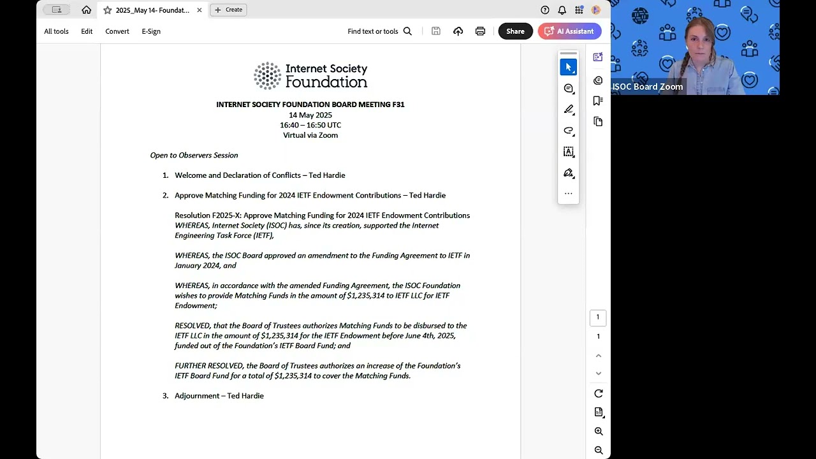The image size is (816, 459).
Task: Zoom out of the document
Action: [599, 450]
